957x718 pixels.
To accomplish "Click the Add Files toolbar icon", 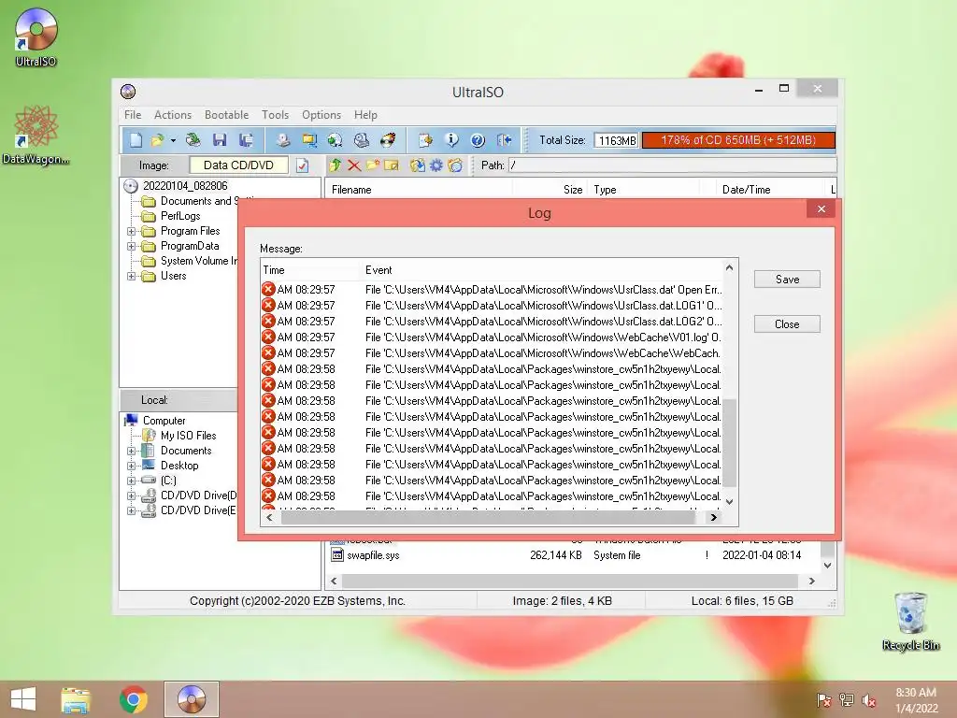I will pyautogui.click(x=425, y=140).
